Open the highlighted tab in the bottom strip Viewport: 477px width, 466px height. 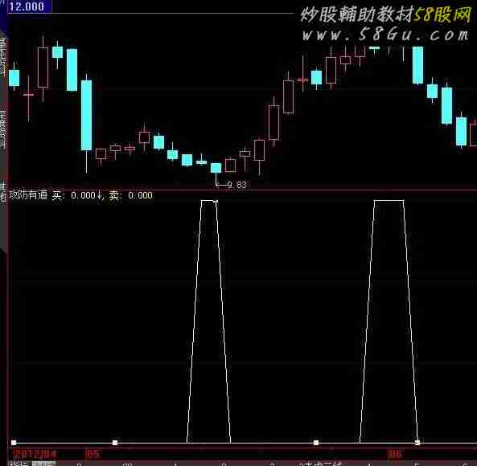43,464
